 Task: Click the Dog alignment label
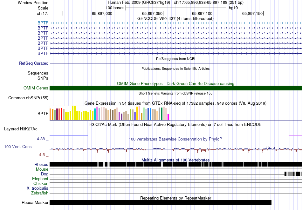(x=45, y=174)
